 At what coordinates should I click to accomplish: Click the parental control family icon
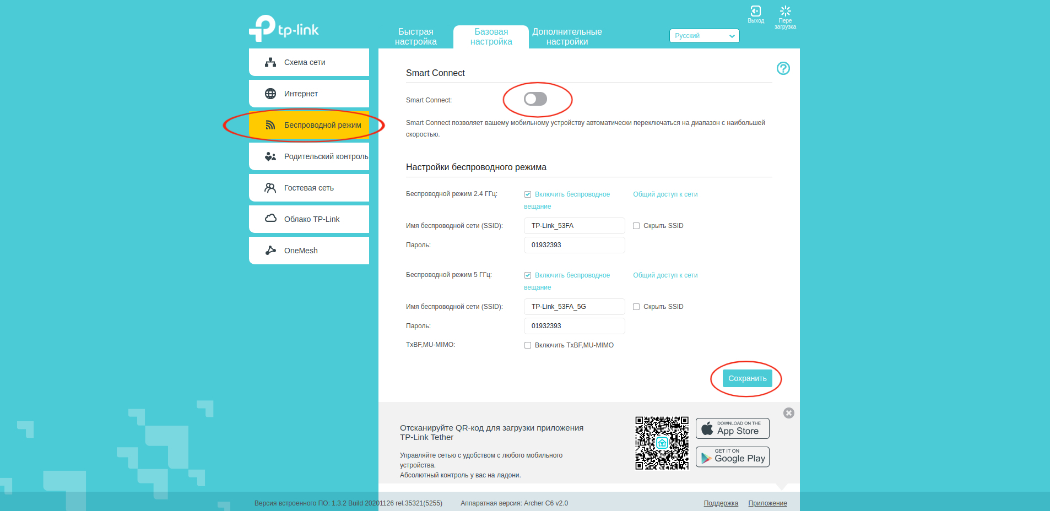pos(270,156)
